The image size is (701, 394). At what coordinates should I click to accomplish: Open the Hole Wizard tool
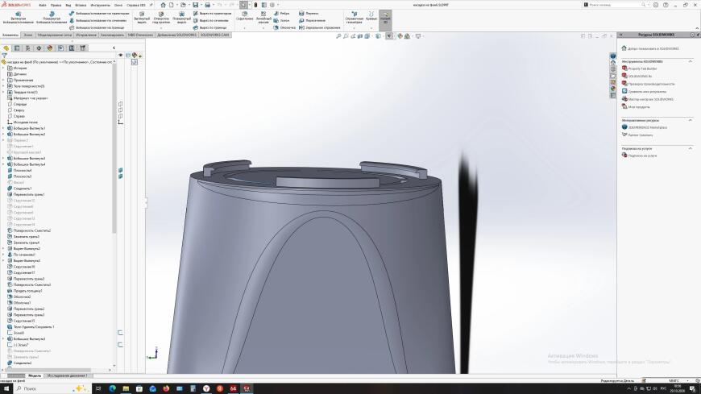pos(161,18)
